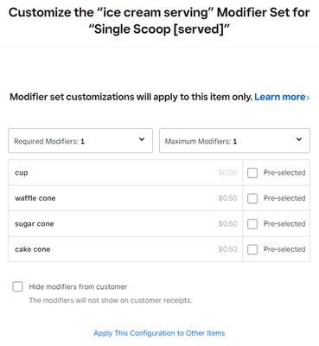Viewport: 319px width, 346px height.
Task: Open the Required Modifiers dropdown
Action: (80, 141)
